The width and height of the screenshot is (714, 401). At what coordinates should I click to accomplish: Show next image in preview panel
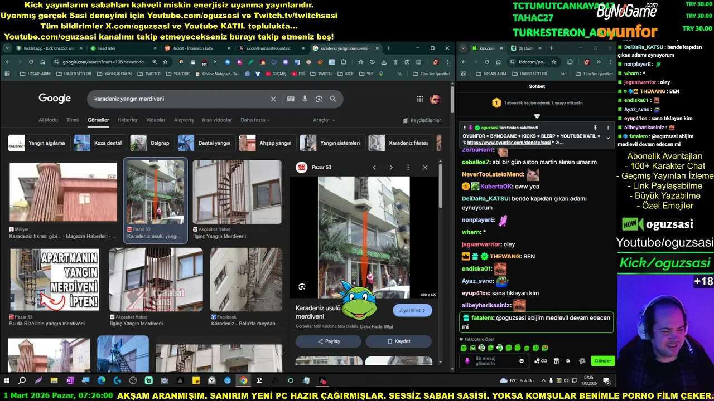point(391,168)
